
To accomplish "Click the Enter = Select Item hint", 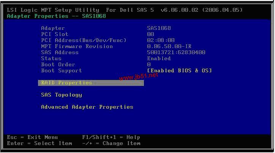I will [x=40, y=144].
